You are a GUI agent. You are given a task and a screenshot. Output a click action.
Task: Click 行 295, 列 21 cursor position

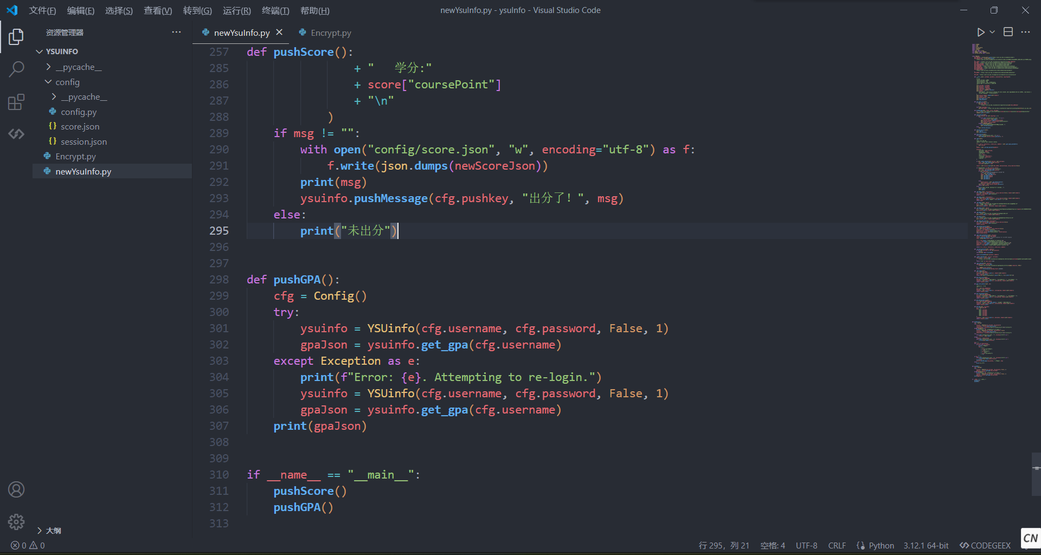pyautogui.click(x=724, y=545)
